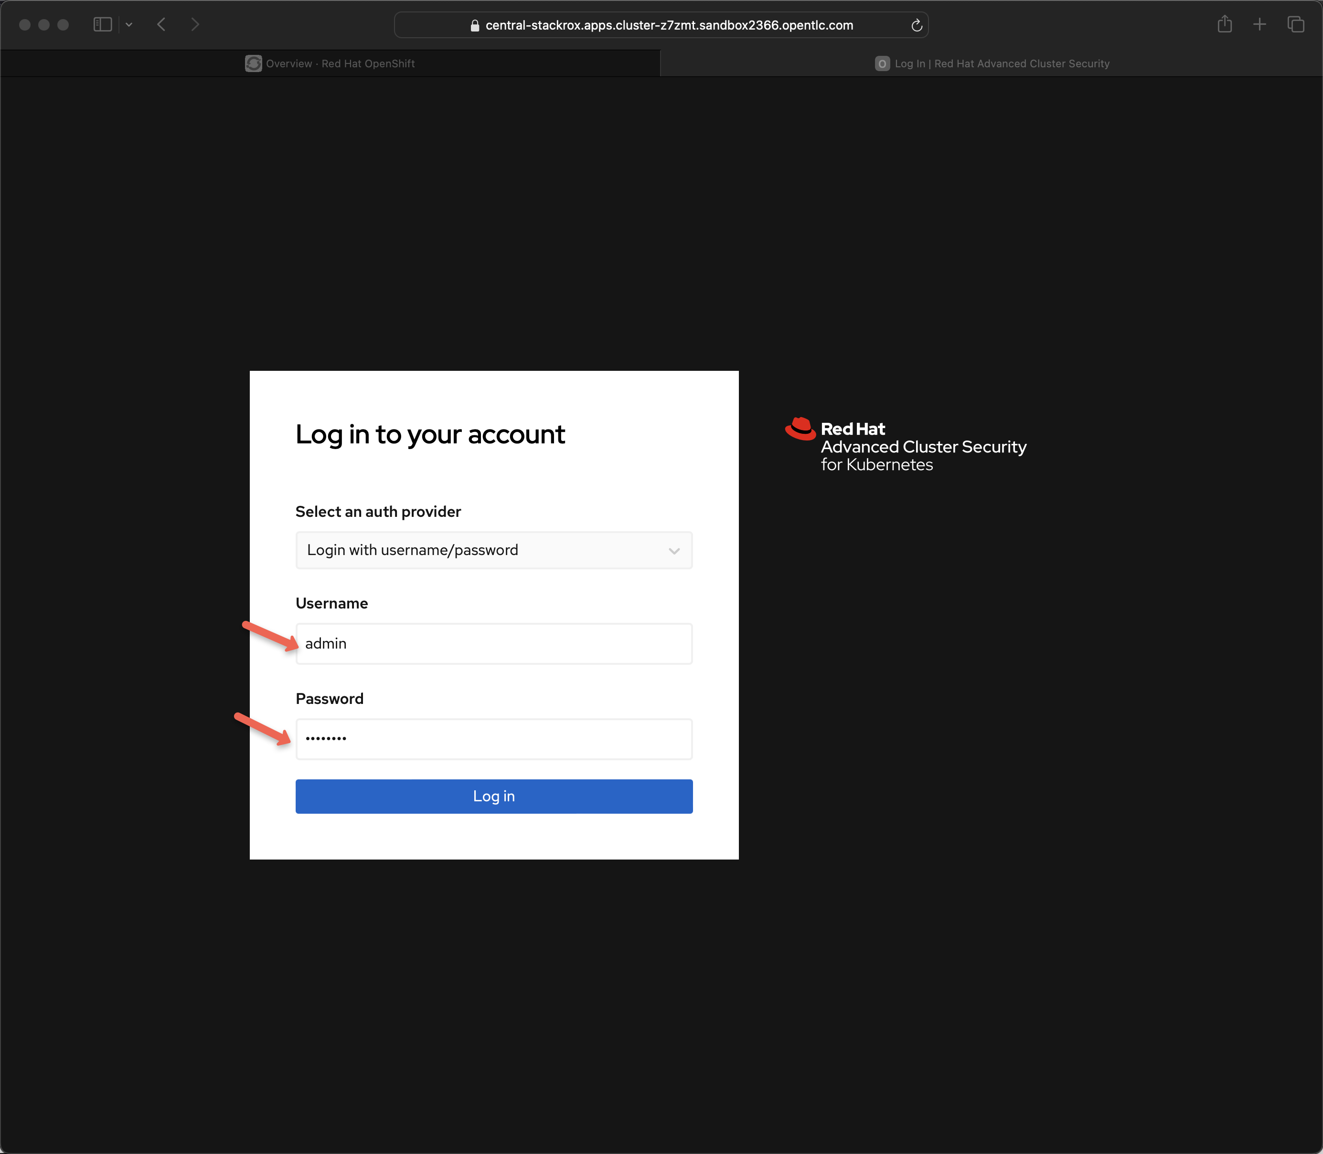Show tab overview icon
The height and width of the screenshot is (1154, 1323).
pos(1295,24)
